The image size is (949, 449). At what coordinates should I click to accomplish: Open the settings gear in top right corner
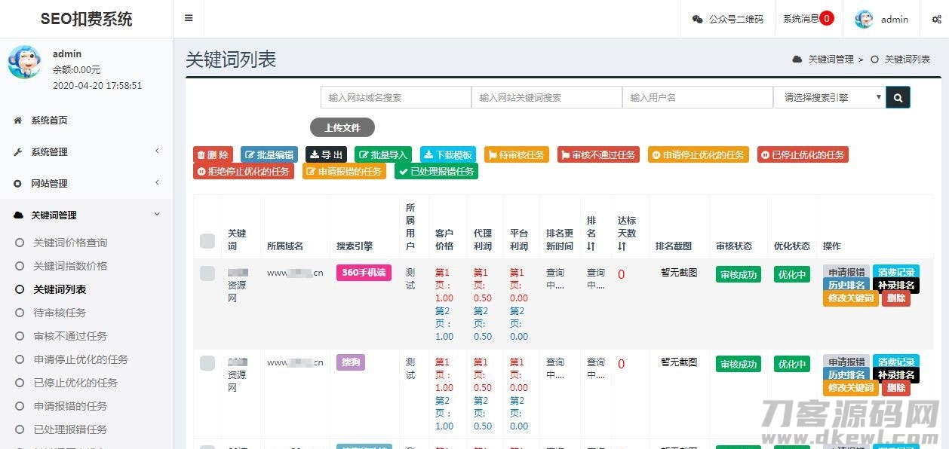935,18
